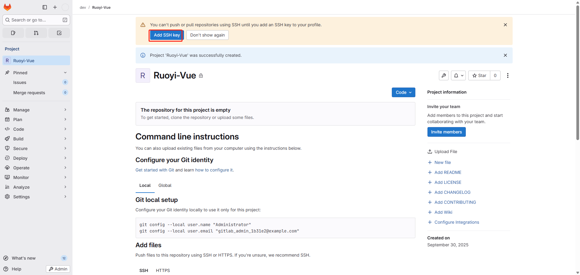
Task: Click Configure Integrations link
Action: (x=453, y=222)
